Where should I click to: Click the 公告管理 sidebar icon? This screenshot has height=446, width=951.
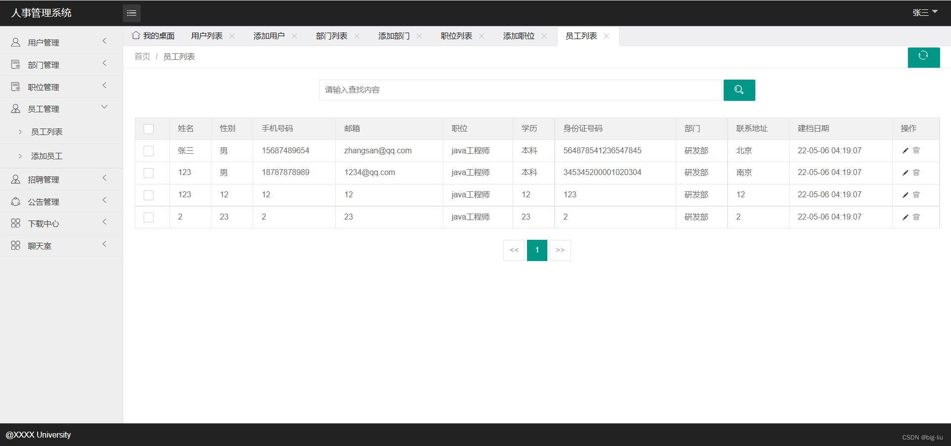pos(16,202)
